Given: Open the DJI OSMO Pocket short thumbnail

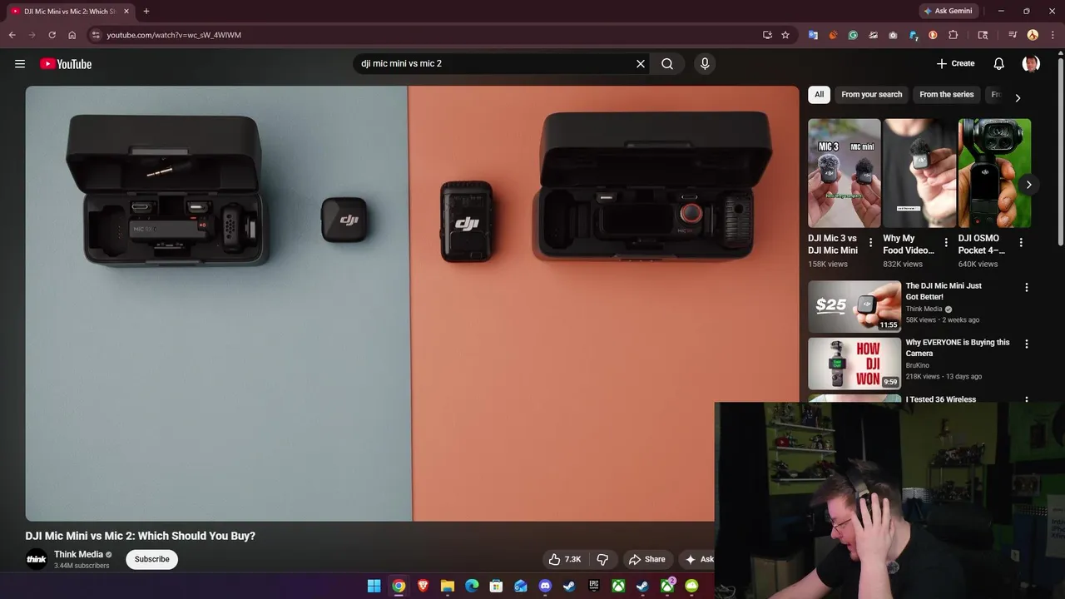Looking at the screenshot, I should (x=994, y=173).
